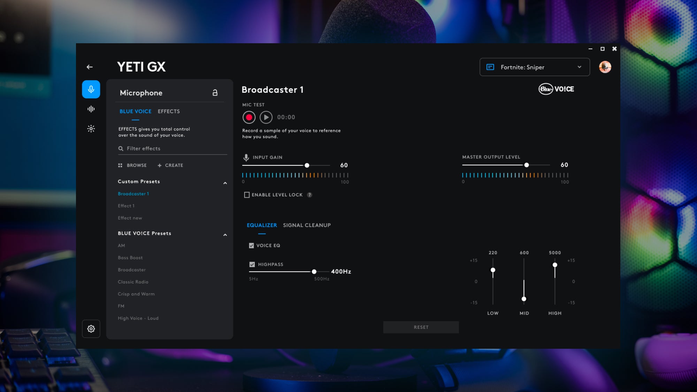
Task: Open the audio waveform sidebar icon
Action: pyautogui.click(x=91, y=109)
